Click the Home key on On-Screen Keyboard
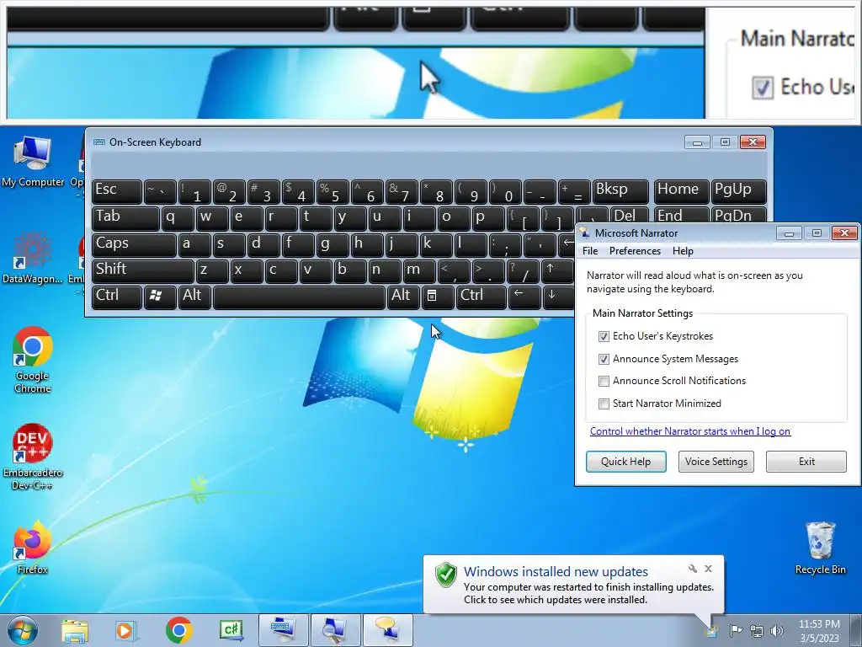This screenshot has height=647, width=862. click(x=680, y=191)
